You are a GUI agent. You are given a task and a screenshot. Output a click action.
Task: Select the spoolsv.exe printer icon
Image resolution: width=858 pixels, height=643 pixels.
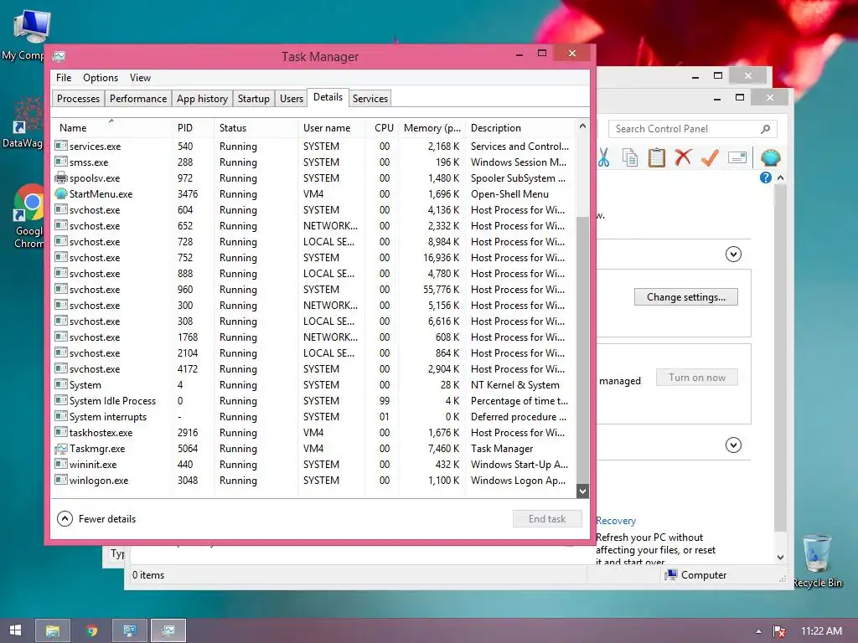60,178
